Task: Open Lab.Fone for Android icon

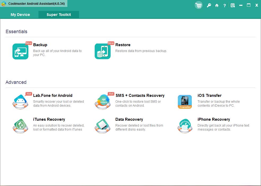Action: coord(20,102)
